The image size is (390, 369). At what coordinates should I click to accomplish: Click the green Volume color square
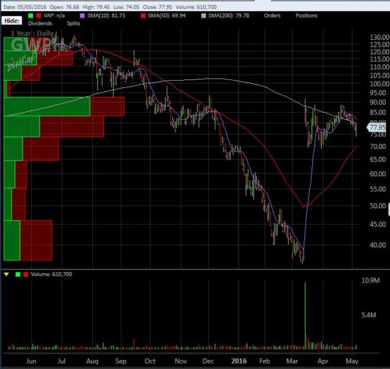click(16, 274)
